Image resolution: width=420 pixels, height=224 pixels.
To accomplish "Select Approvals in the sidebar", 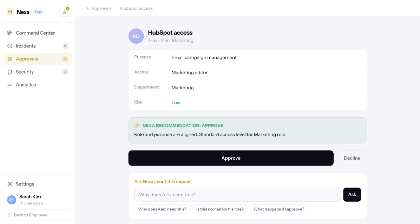I will click(x=38, y=59).
